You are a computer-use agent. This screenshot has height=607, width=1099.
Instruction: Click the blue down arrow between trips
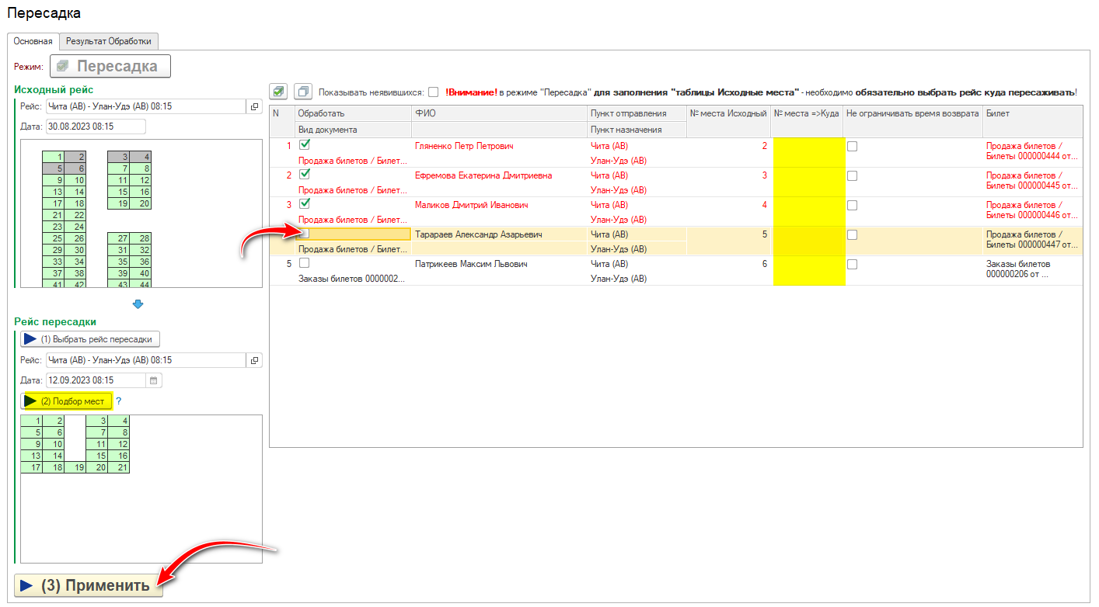tap(138, 303)
